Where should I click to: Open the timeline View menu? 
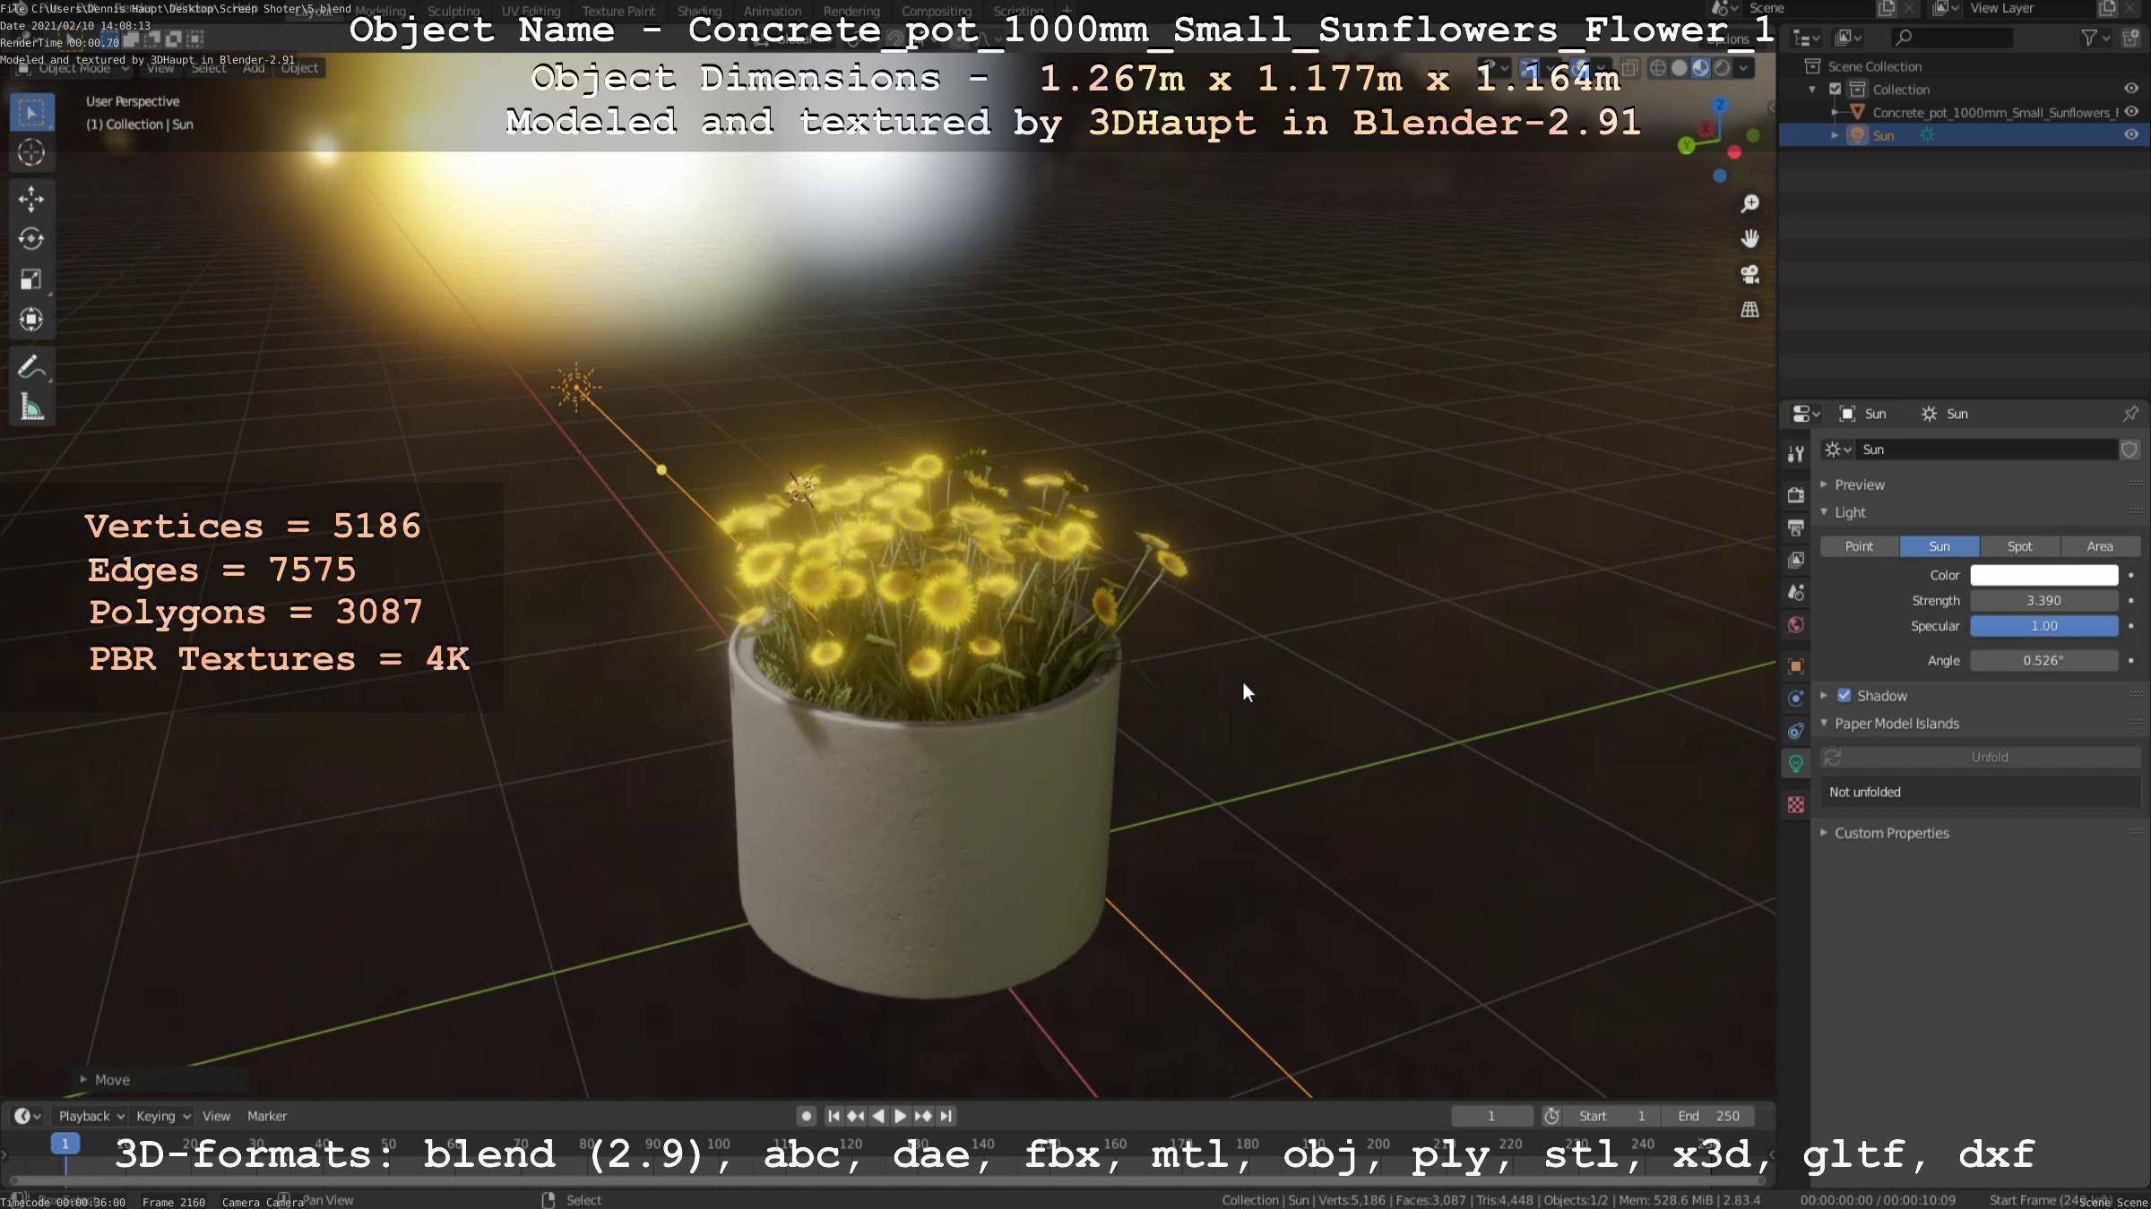216,1116
